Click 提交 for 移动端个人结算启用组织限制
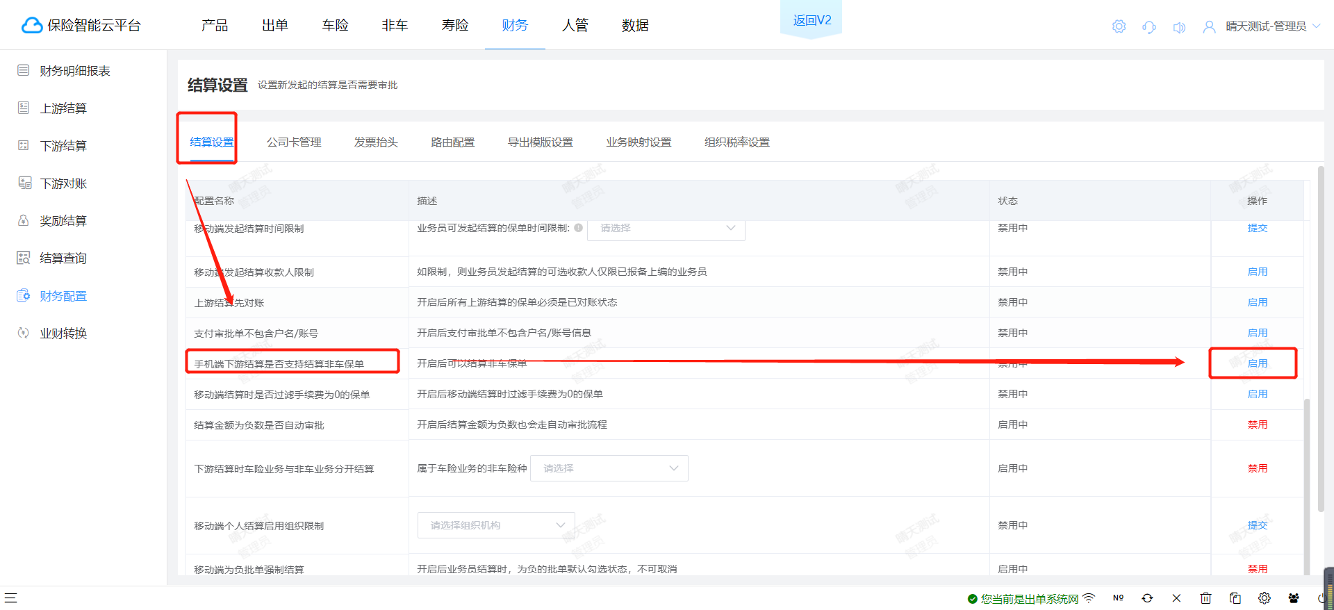Viewport: 1334px width, 610px height. click(x=1258, y=525)
